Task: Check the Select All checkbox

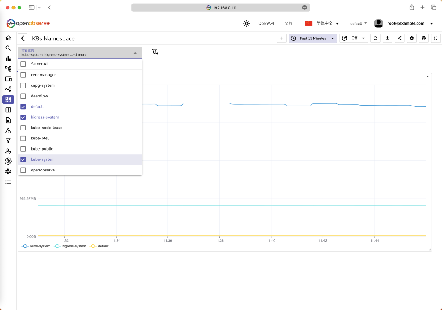Action: coord(23,64)
